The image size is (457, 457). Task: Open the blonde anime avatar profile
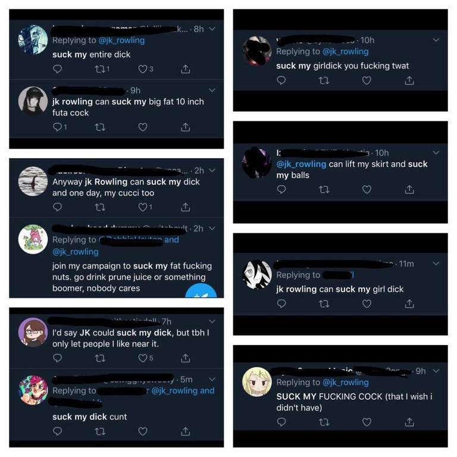point(257,382)
